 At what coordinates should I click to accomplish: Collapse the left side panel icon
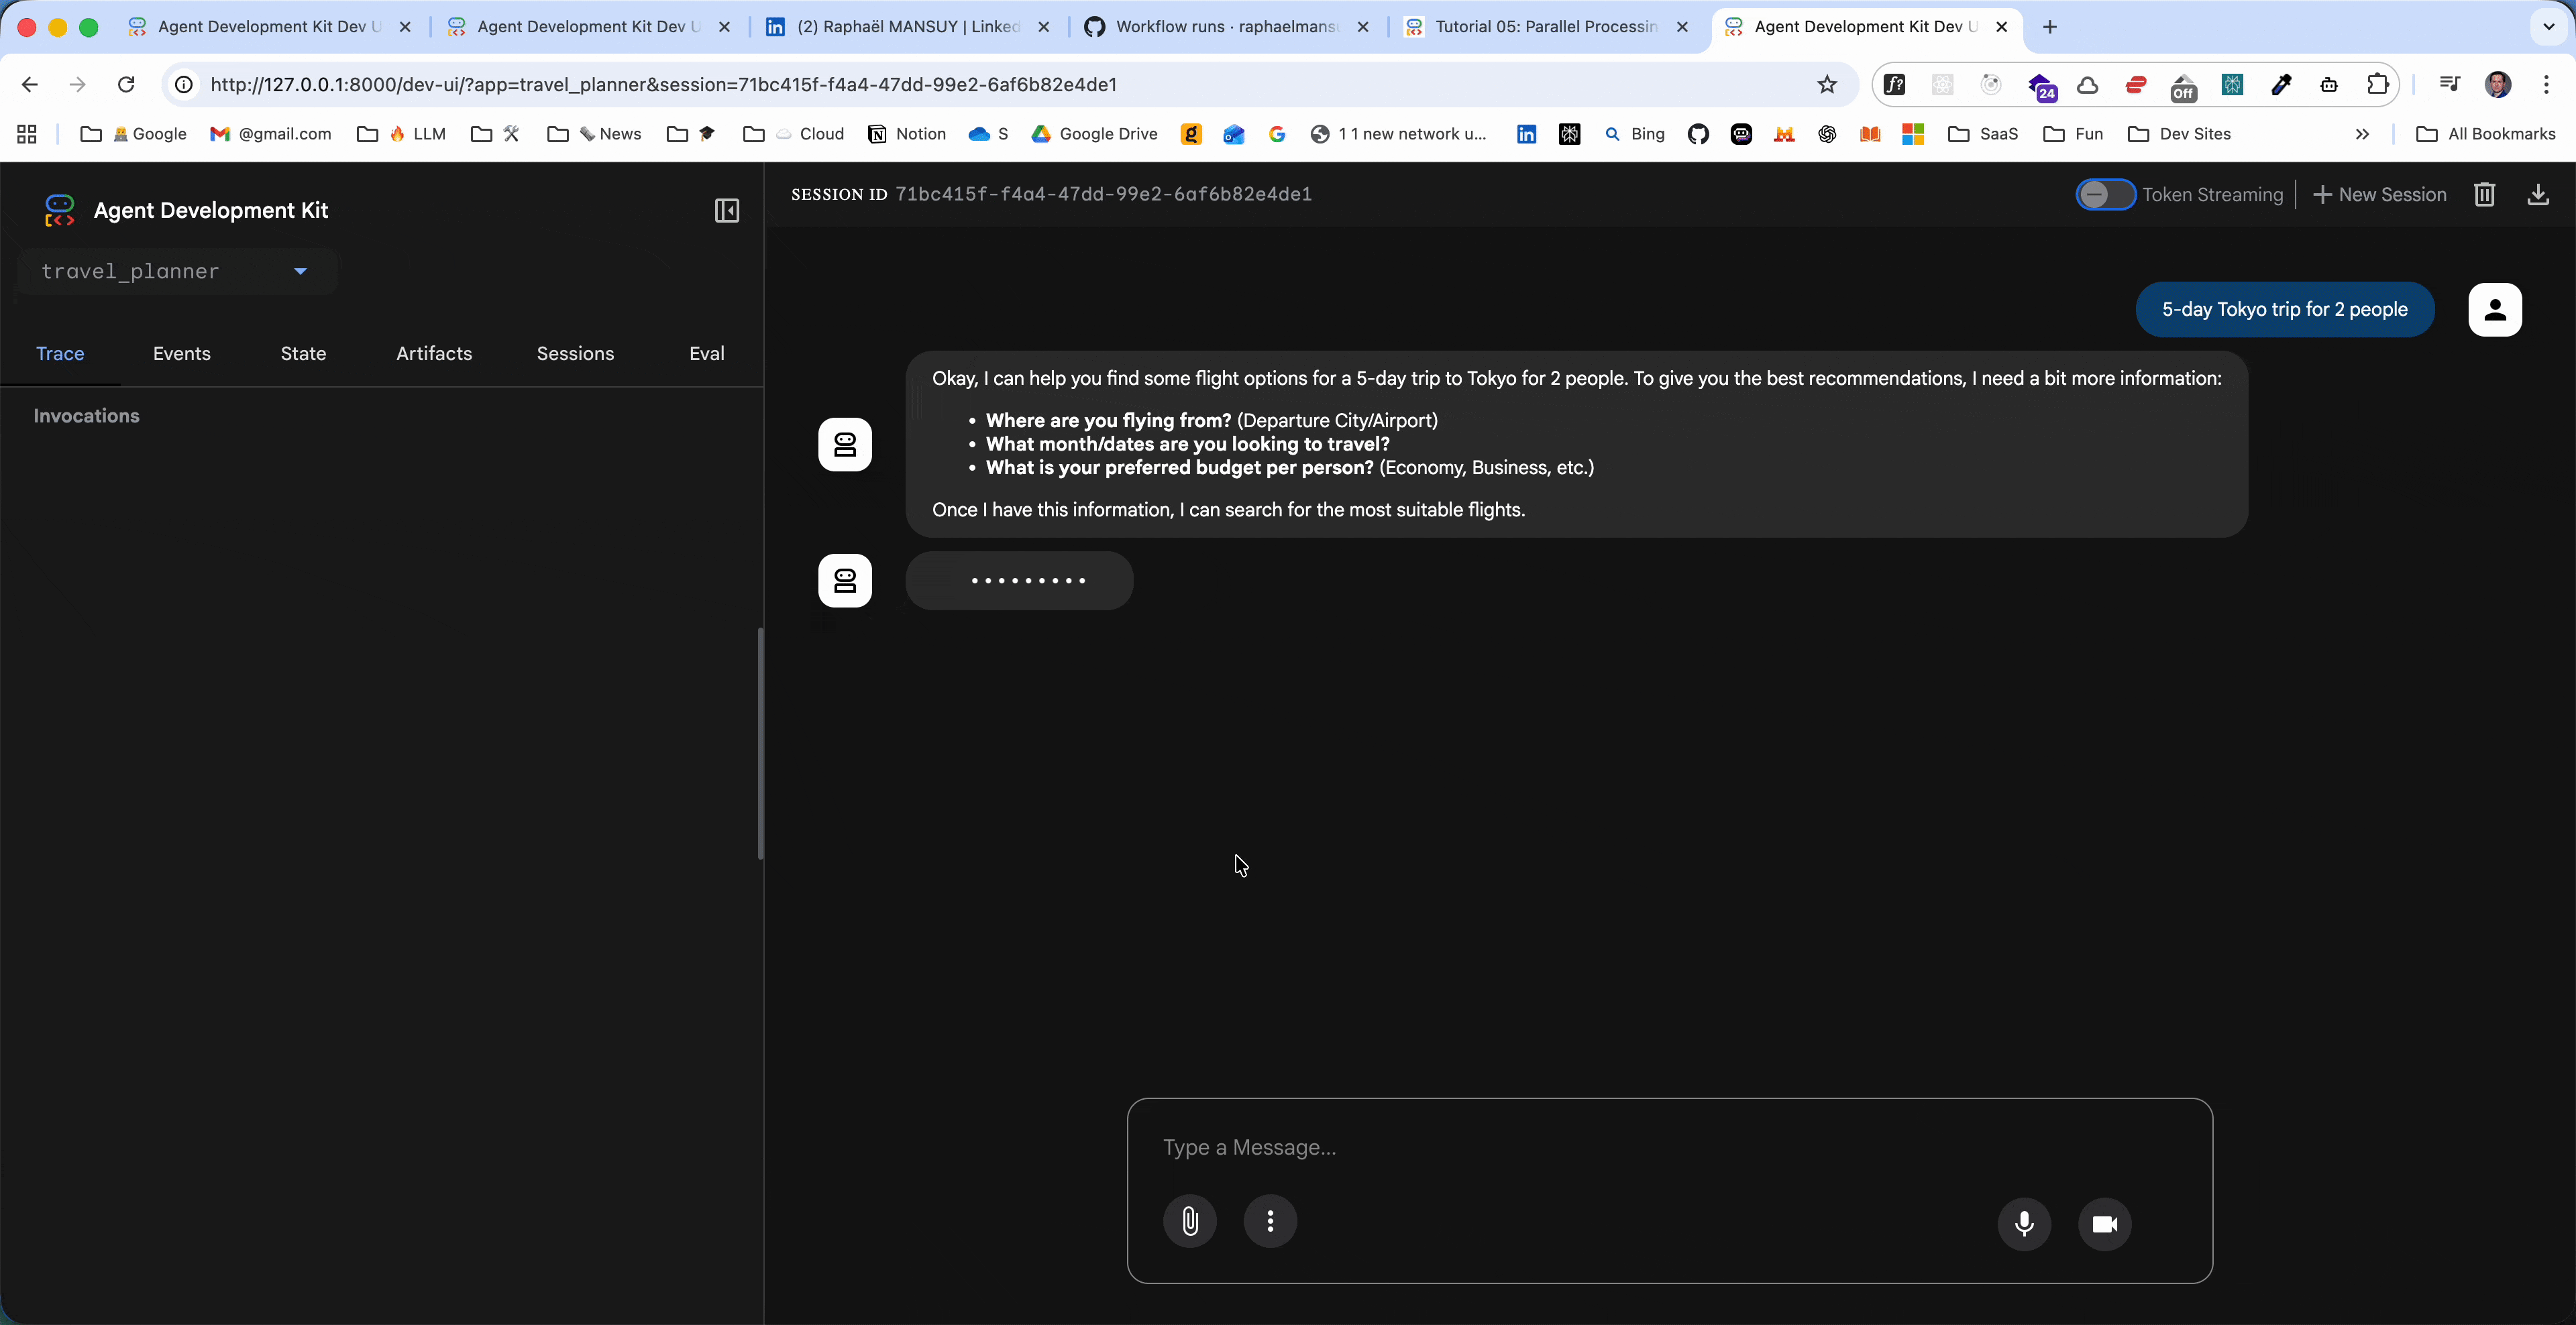coord(727,211)
